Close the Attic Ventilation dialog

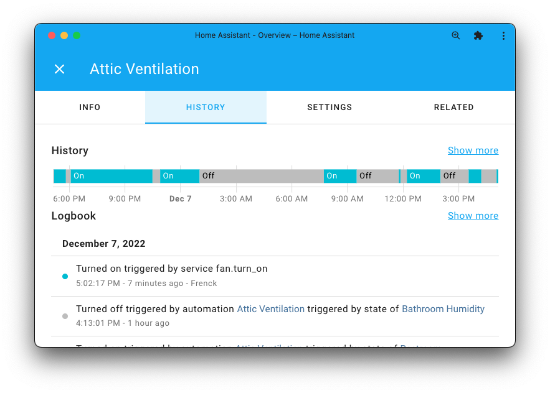pos(59,69)
